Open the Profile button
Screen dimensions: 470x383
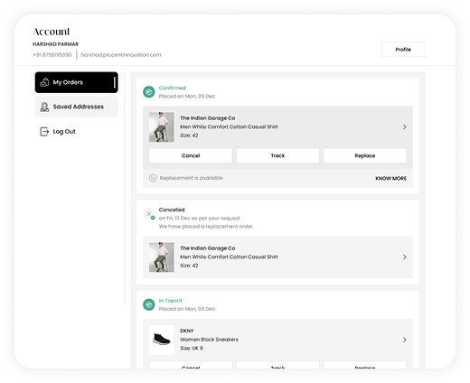(x=403, y=50)
